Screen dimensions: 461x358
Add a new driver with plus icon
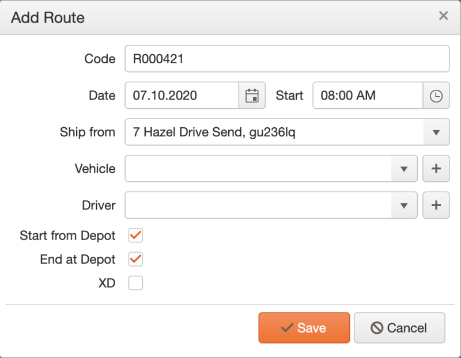[436, 205]
